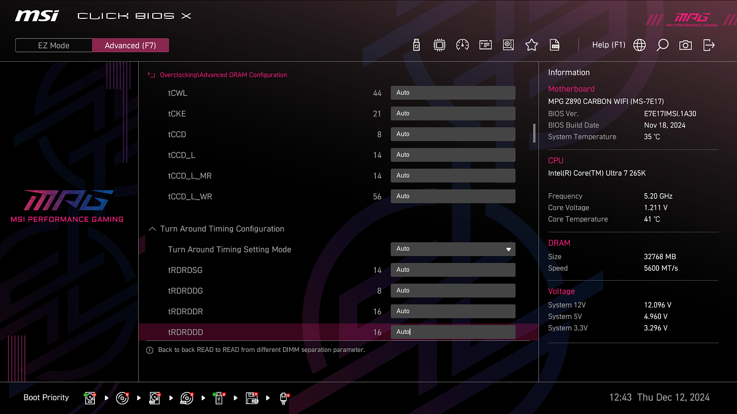
Task: Click the clock showing 12:43 Thu Dec 12, 2024
Action: [659, 397]
